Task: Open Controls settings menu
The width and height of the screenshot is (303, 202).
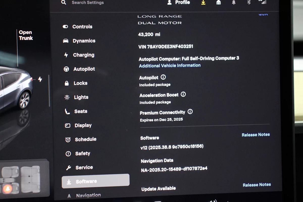Action: [x=82, y=27]
